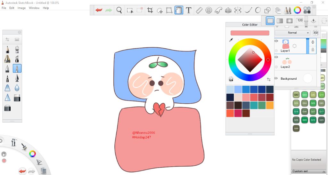Open the File menu
The height and width of the screenshot is (175, 328).
4,8
